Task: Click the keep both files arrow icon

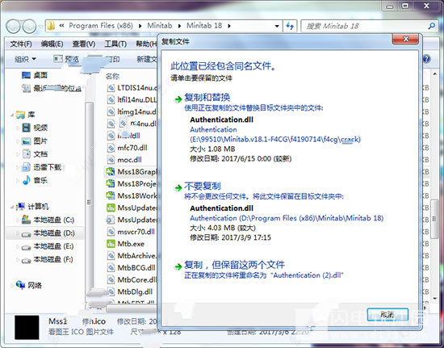Action: point(178,266)
